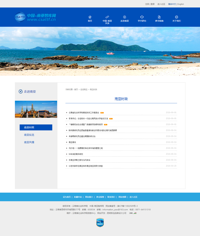Open 进入社区 in the top bar

tap(161, 4)
